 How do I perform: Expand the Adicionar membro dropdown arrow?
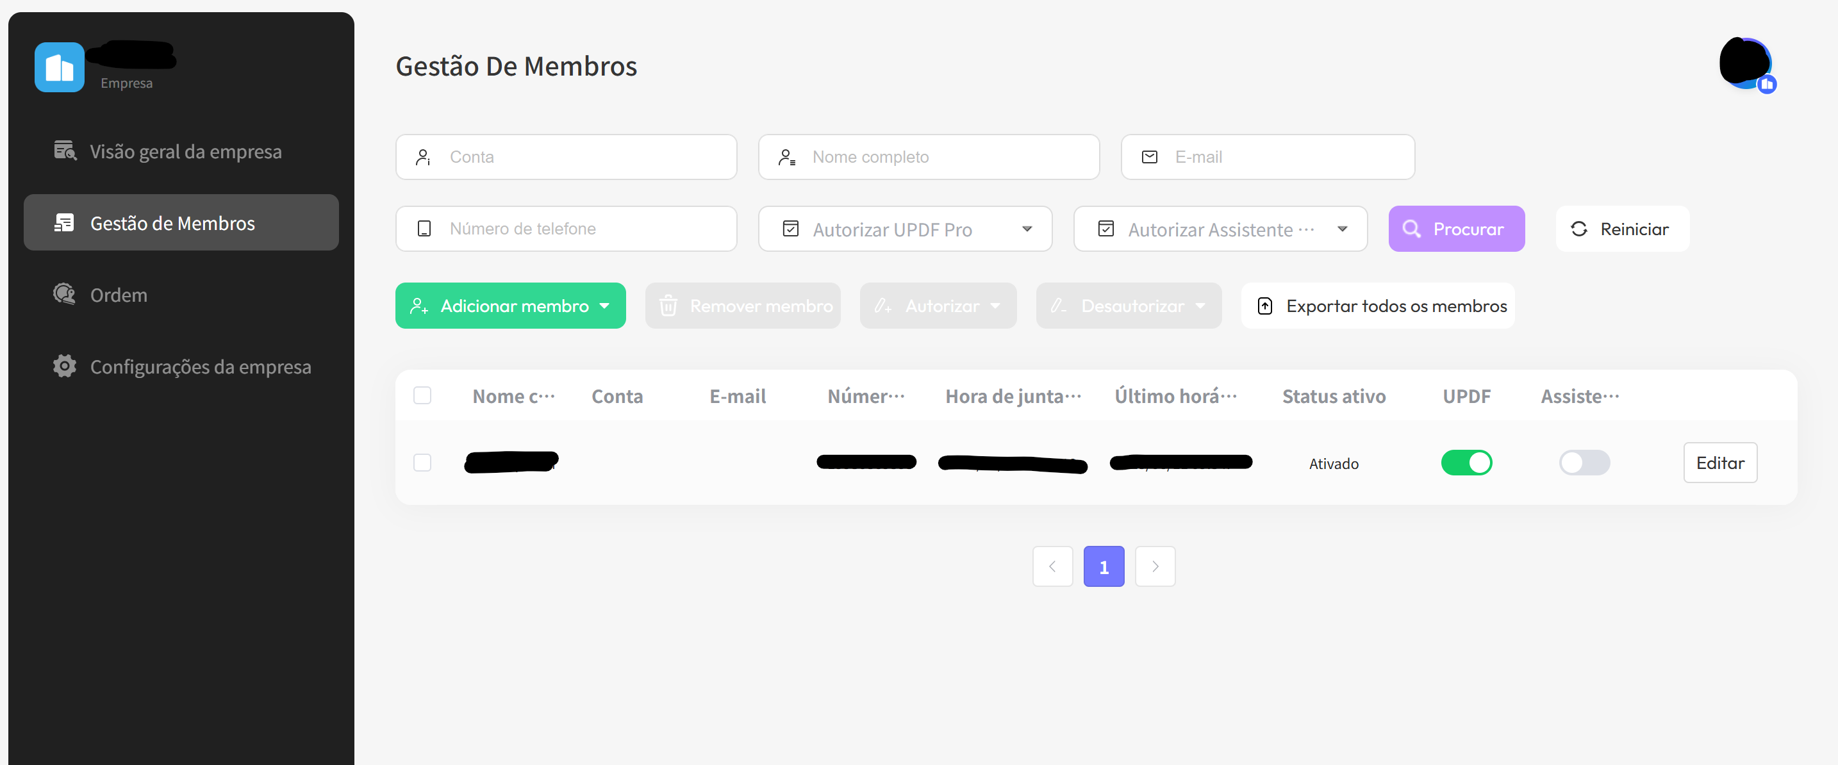604,306
